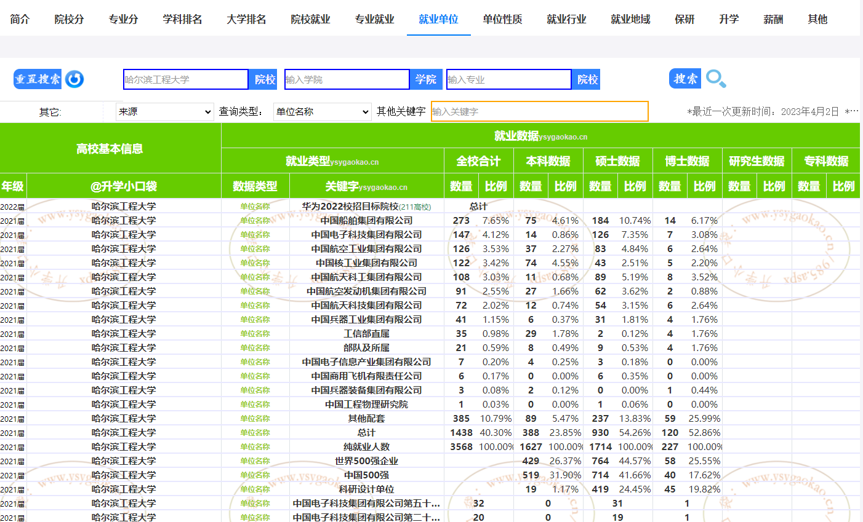This screenshot has height=522, width=863.
Task: Switch to the 就业行业 tab
Action: coord(566,19)
